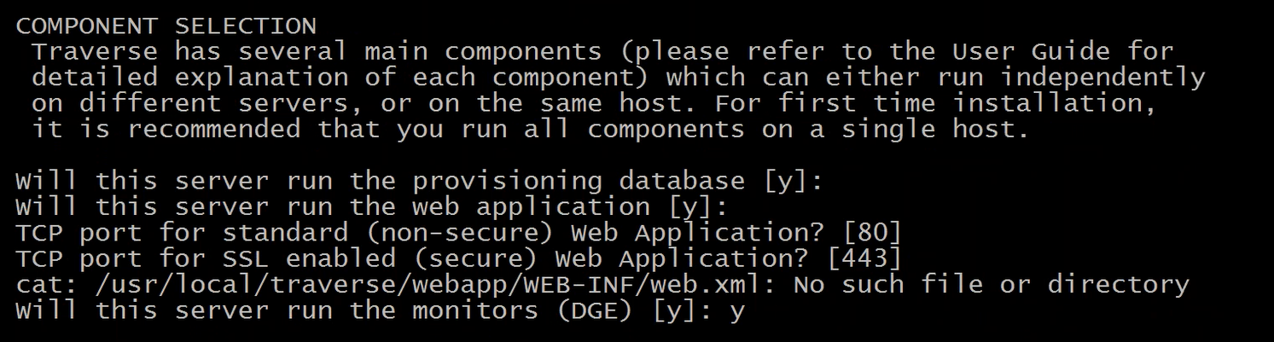Click the '(DGE)' text in the monitors prompt

596,310
